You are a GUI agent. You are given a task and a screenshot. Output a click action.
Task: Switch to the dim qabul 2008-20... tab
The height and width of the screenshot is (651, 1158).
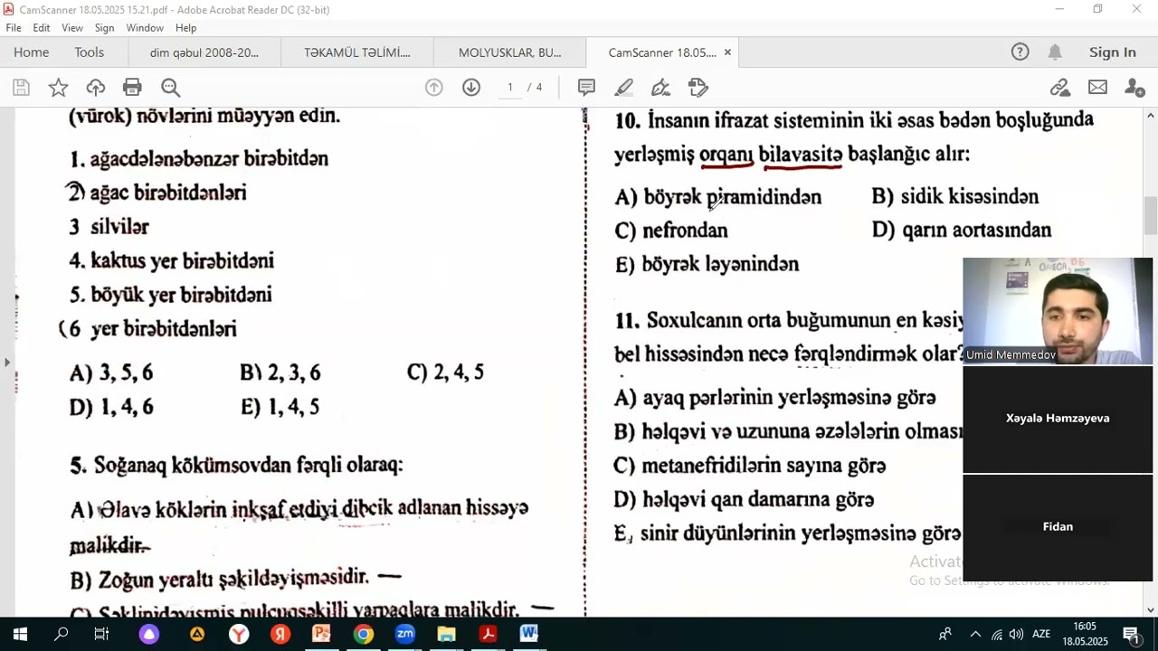204,52
